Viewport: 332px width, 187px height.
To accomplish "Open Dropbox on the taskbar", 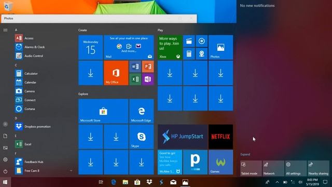I will (x=149, y=182).
